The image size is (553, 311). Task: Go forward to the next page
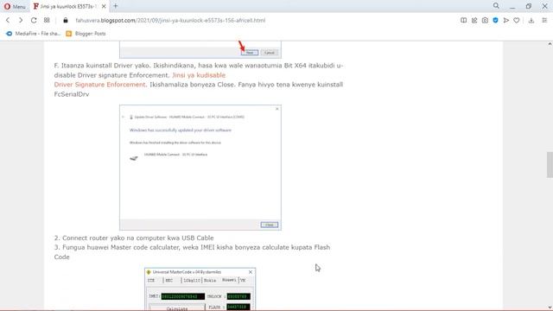[21, 20]
